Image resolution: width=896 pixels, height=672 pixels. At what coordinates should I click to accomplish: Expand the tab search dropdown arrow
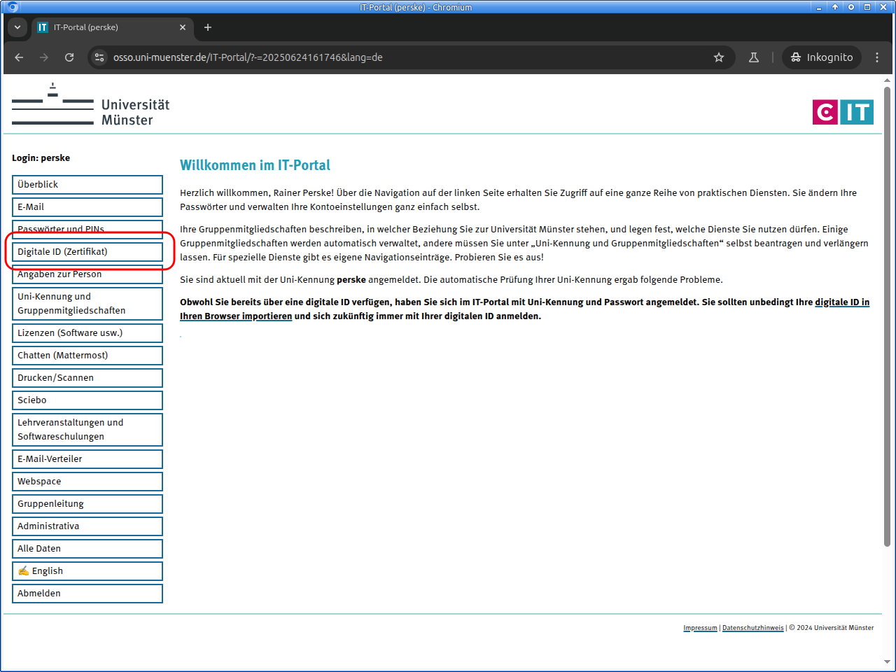point(17,27)
